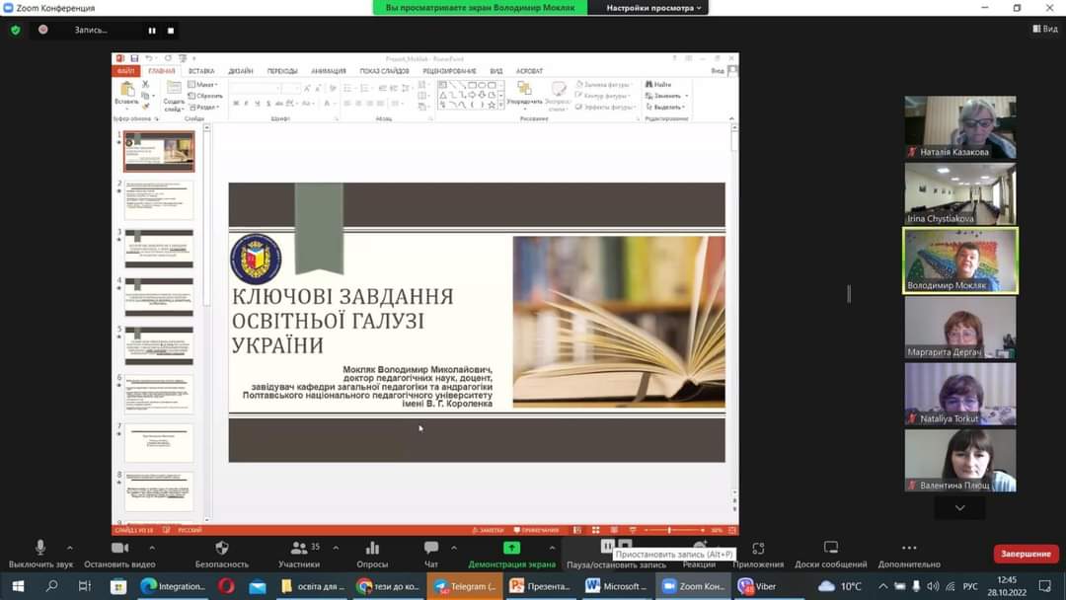This screenshot has height=600, width=1066.
Task: Pause recording in top recording indicator
Action: [152, 31]
